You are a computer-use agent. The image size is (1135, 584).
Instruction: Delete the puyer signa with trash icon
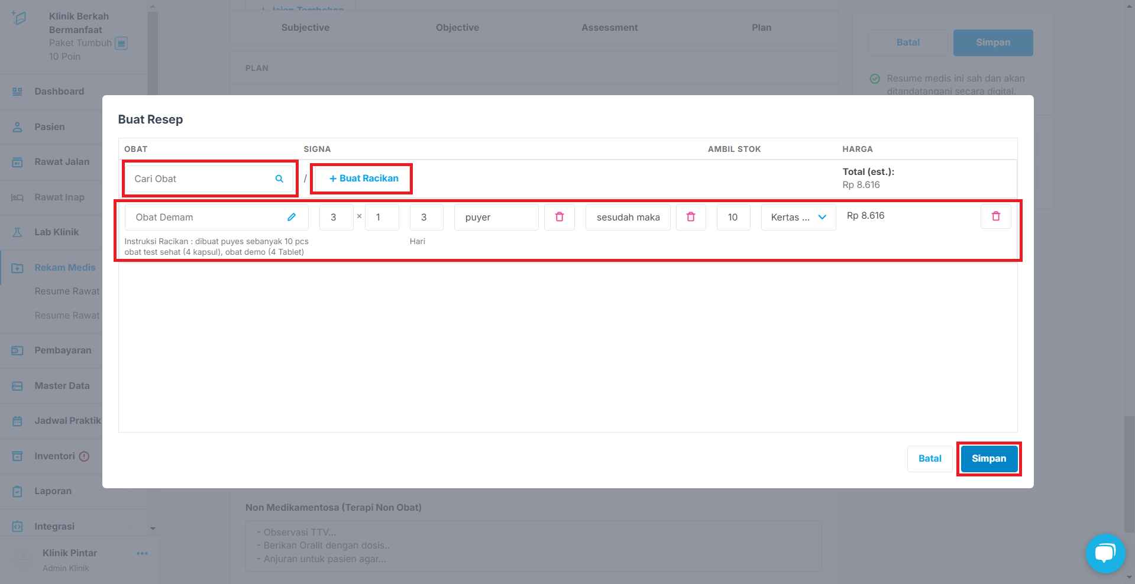point(560,217)
